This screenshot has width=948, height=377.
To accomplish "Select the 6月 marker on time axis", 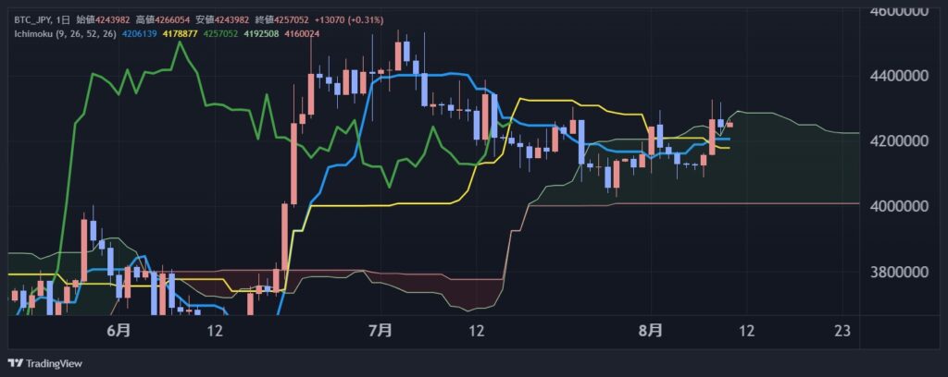I will click(118, 330).
